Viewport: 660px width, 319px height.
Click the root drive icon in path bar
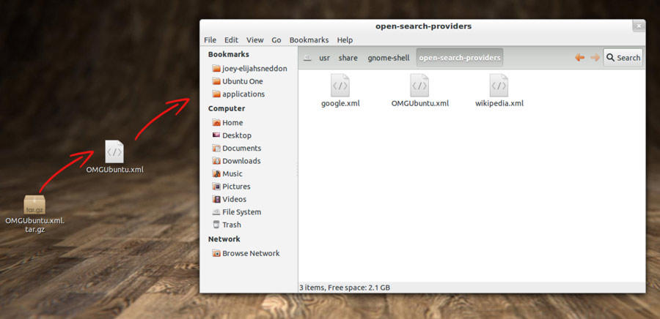pos(307,58)
